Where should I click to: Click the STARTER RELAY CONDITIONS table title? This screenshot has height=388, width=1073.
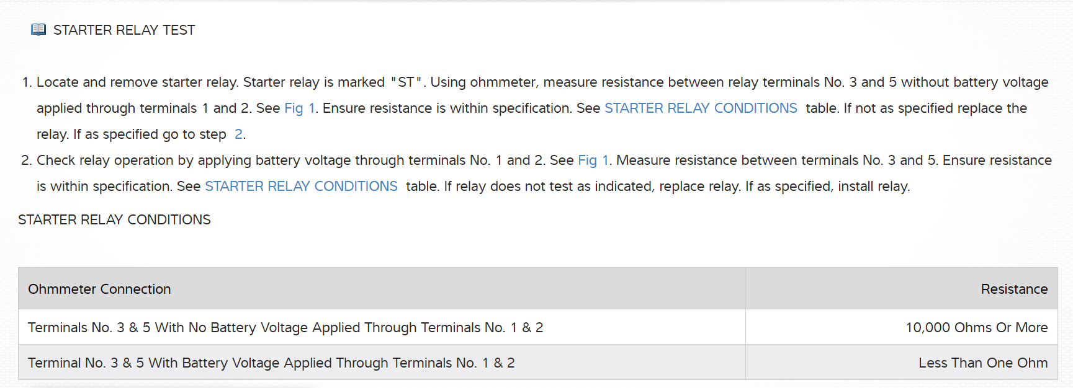pyautogui.click(x=114, y=220)
